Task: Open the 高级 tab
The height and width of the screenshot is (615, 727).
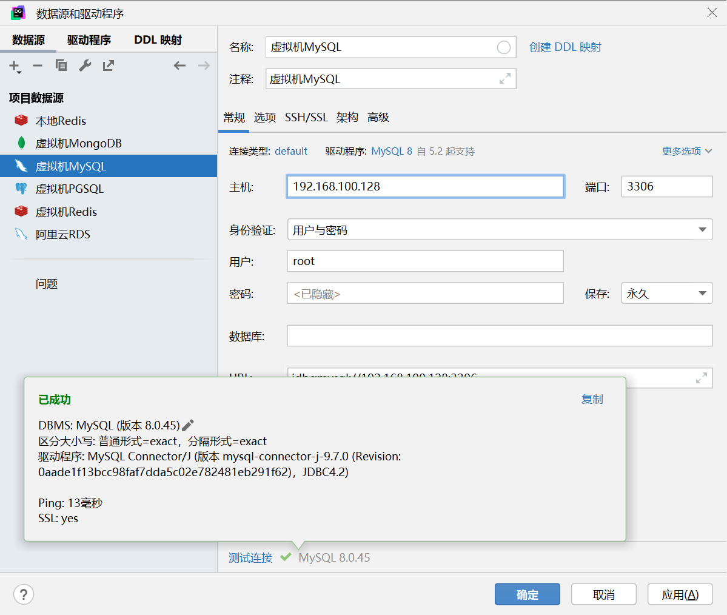Action: [x=378, y=117]
